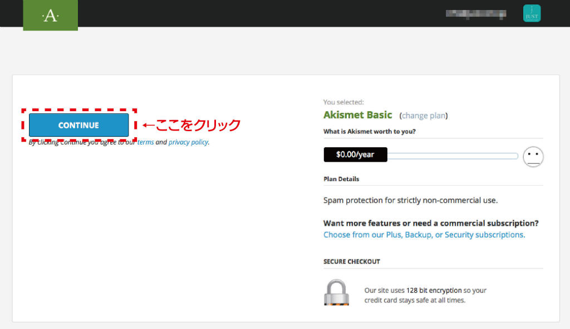570x329 pixels.
Task: Click 'Want more features' bold text
Action: tap(431, 223)
